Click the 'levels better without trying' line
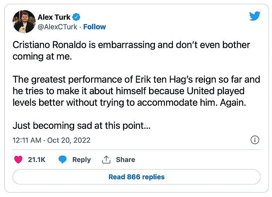This screenshot has width=272, height=197. (129, 103)
